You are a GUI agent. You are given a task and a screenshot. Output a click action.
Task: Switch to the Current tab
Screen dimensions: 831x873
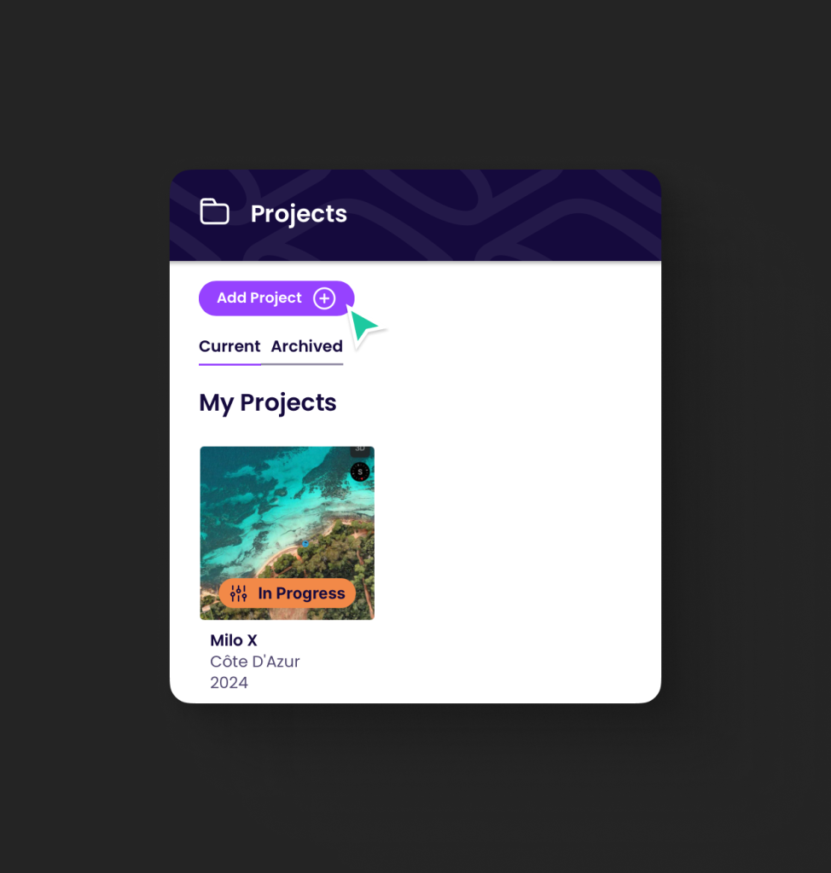(x=230, y=346)
